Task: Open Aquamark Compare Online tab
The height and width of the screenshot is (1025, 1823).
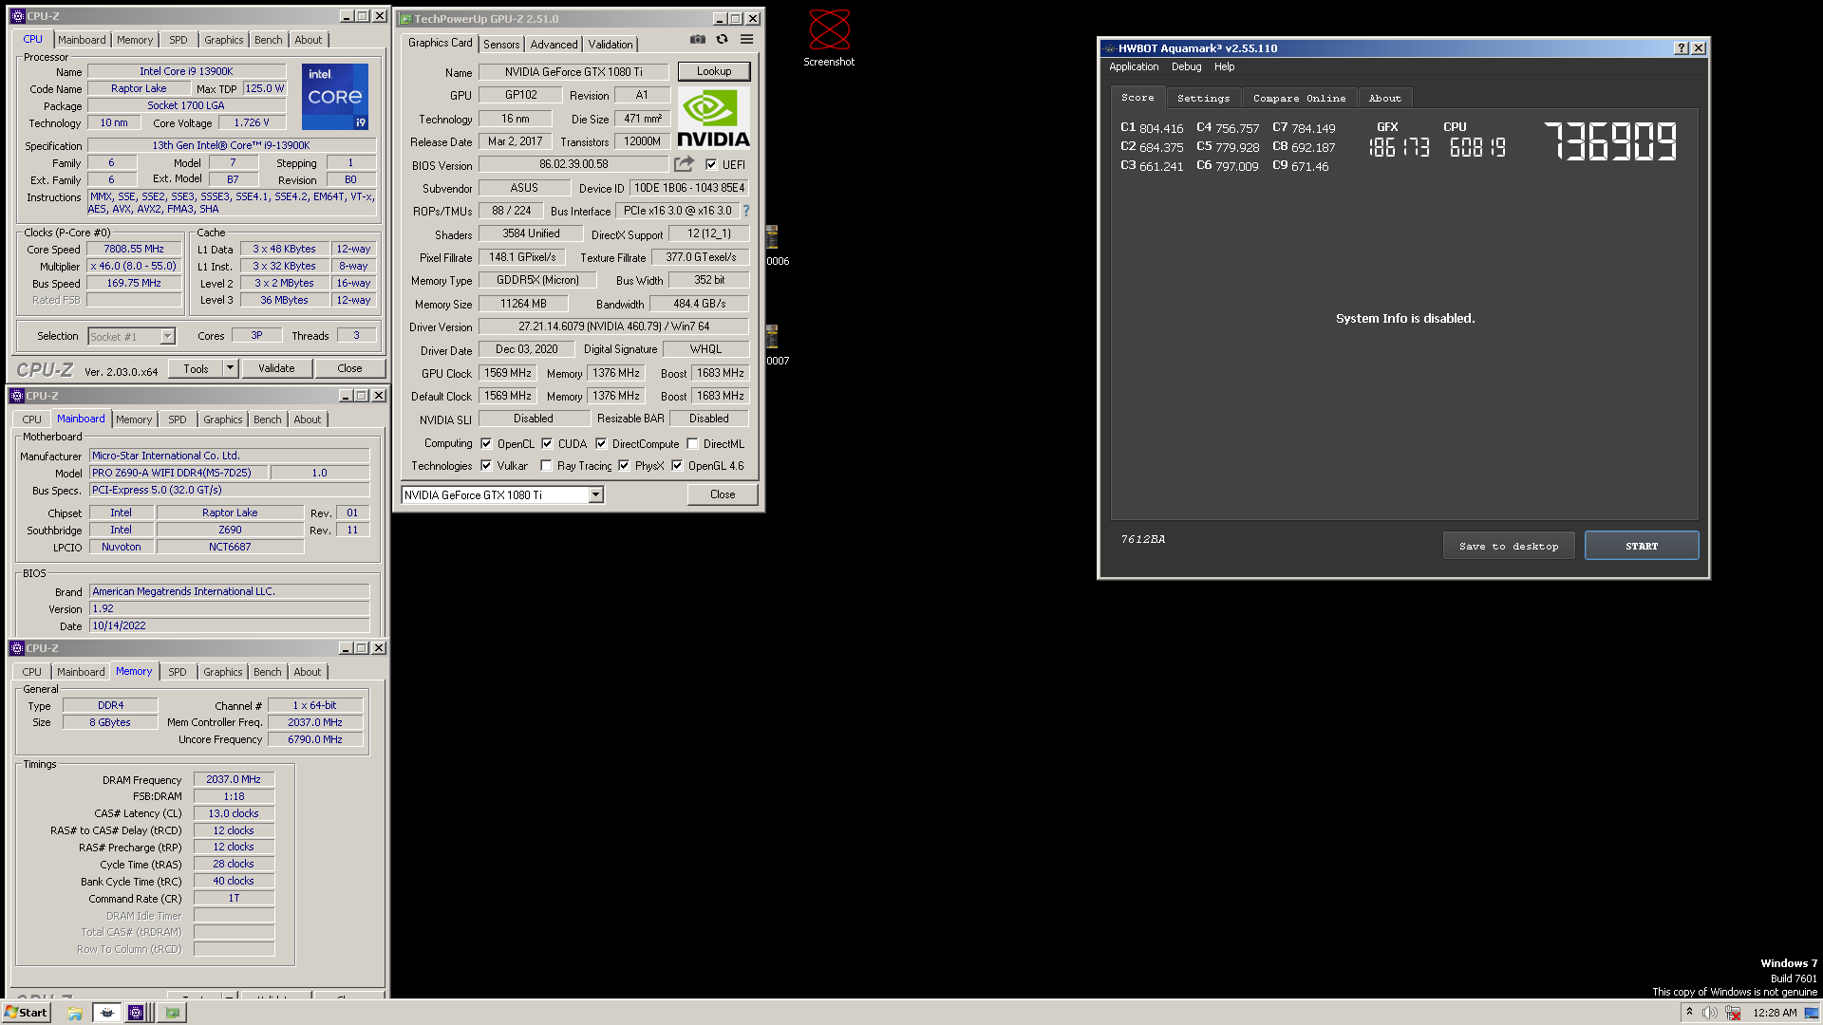Action: 1299,98
